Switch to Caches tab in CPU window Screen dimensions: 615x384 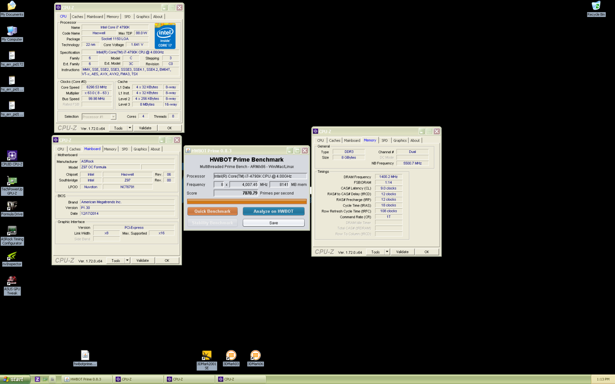tap(77, 17)
